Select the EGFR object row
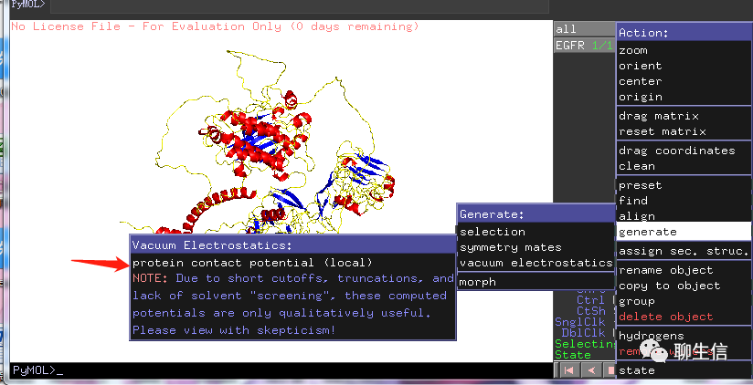The image size is (753, 385). click(x=585, y=46)
